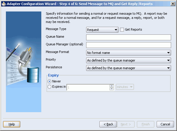Open the Message Format dropdown

129,53
